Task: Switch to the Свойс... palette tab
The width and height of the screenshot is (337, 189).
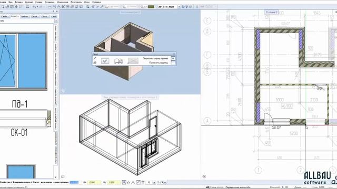Action: pyautogui.click(x=5, y=16)
